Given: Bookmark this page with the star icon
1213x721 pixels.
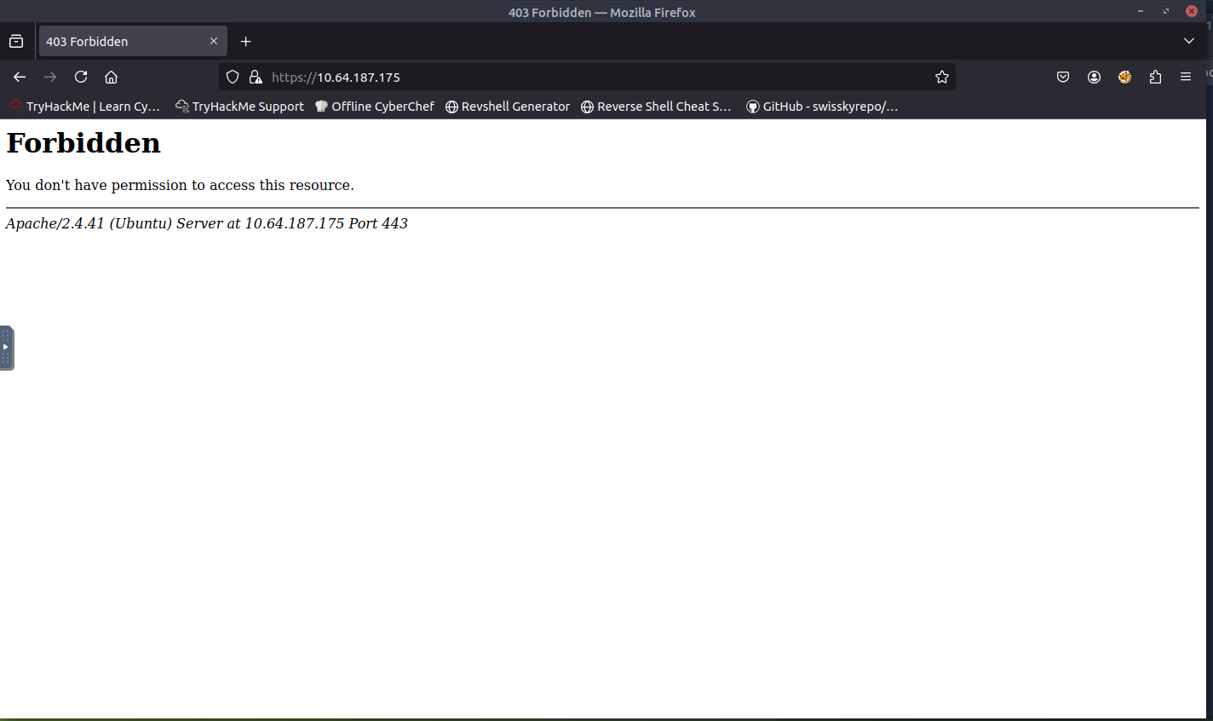Looking at the screenshot, I should point(941,77).
